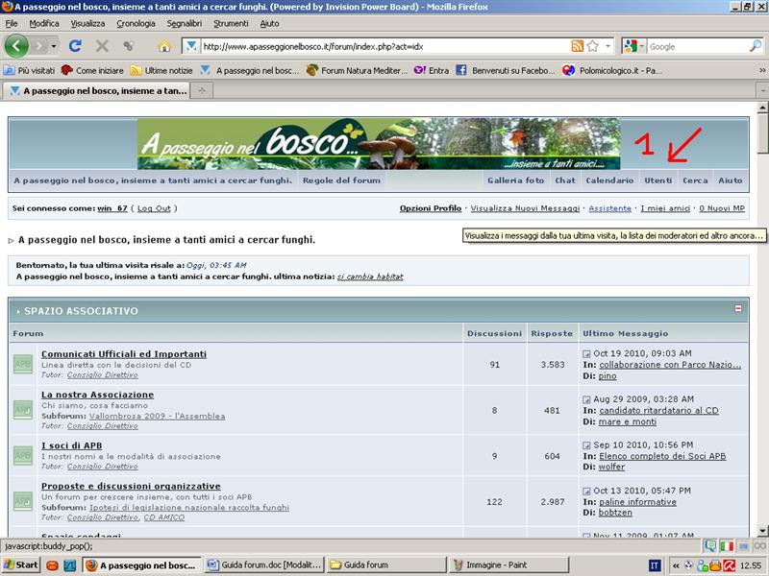Open the new tab button on tab bar
Screen dimensions: 769x576
pyautogui.click(x=202, y=90)
